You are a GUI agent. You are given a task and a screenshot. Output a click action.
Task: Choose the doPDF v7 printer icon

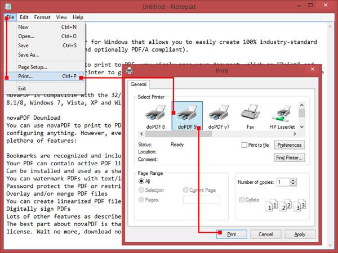point(219,112)
